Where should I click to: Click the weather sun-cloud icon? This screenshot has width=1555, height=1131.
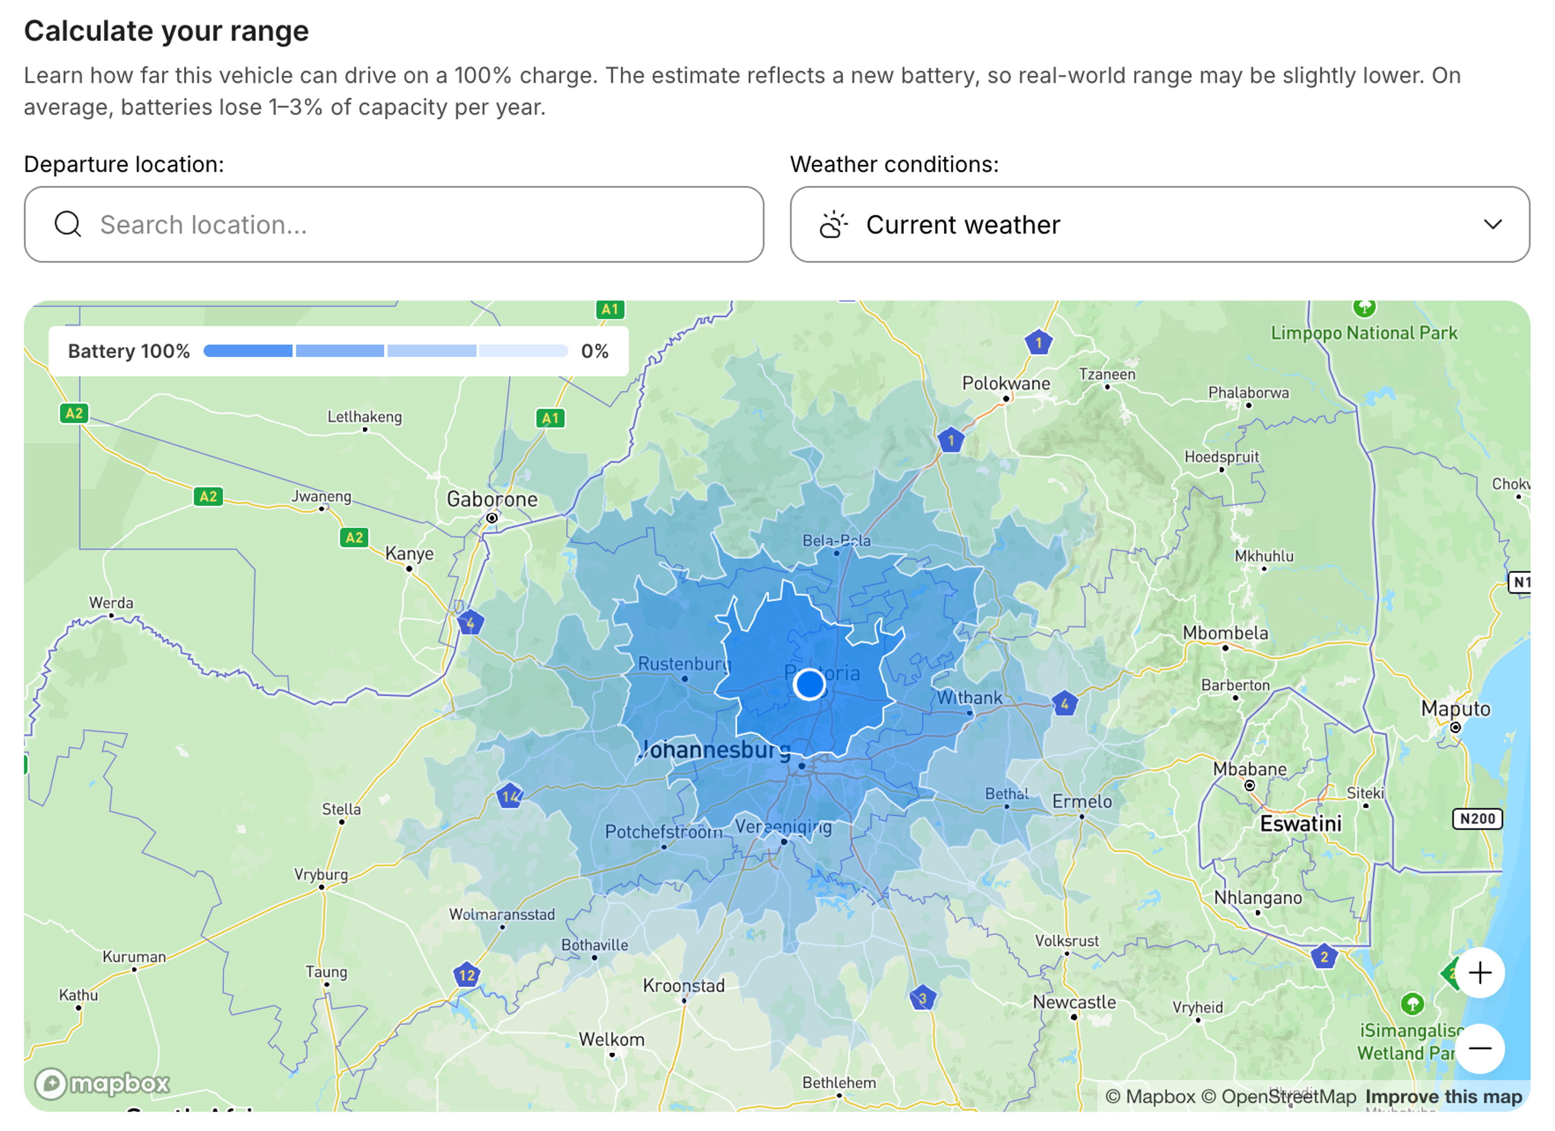click(x=833, y=224)
